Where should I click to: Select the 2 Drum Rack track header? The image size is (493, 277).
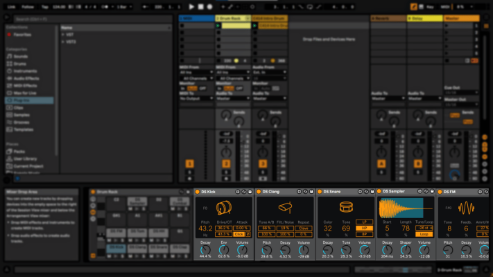coord(233,18)
